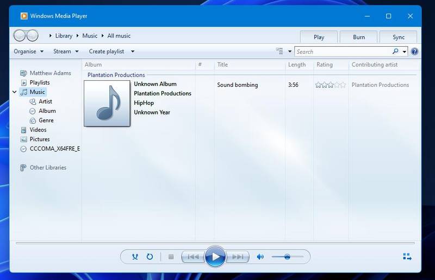
Task: Open the Organise dropdown menu
Action: pyautogui.click(x=28, y=52)
